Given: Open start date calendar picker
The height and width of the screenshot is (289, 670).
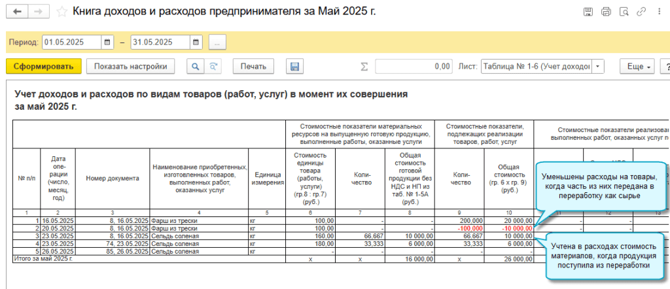Looking at the screenshot, I should coord(107,42).
